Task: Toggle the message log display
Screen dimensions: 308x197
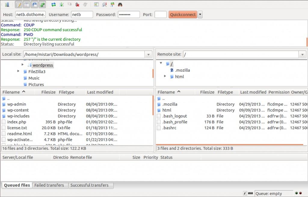Action: pos(19,4)
